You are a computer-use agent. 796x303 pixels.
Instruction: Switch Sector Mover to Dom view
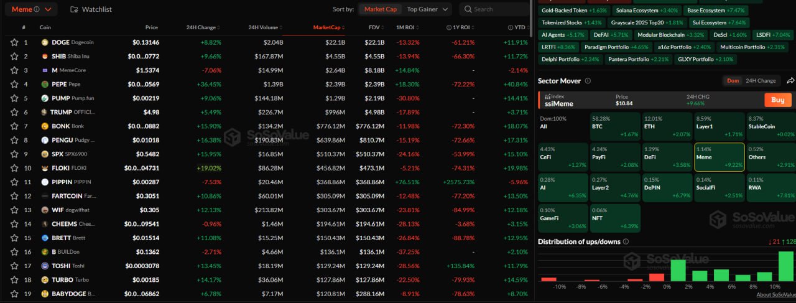(x=733, y=81)
